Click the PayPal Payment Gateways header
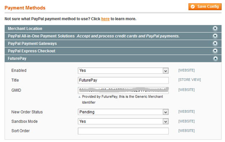 coord(113,43)
